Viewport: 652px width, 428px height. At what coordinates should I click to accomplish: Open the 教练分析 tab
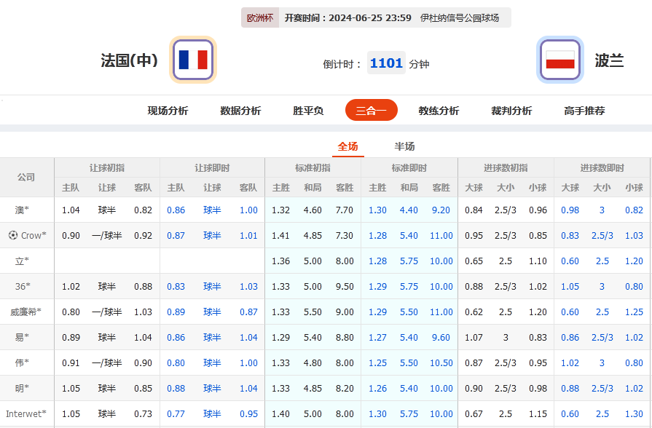439,110
